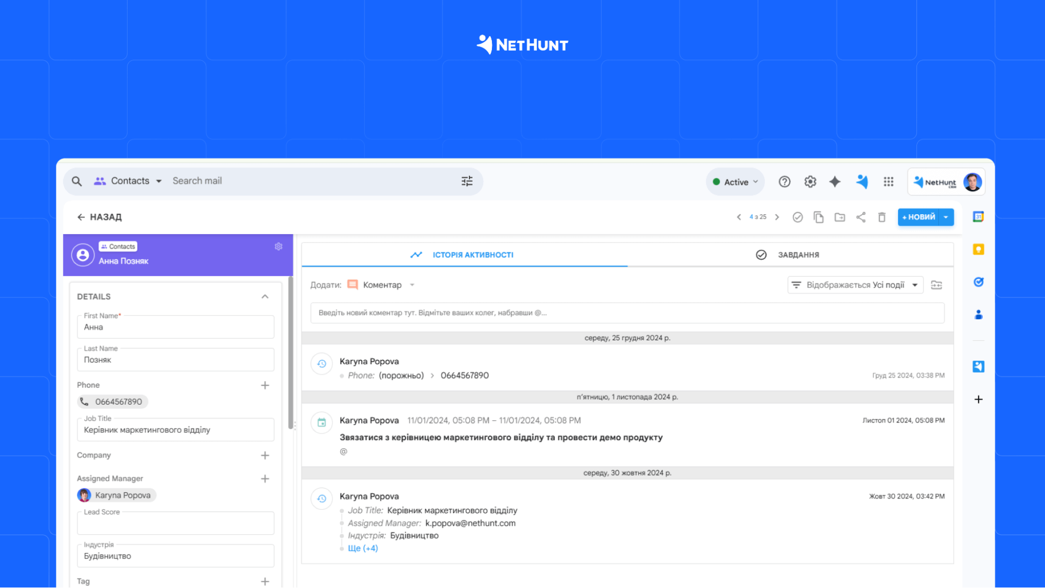Image resolution: width=1045 pixels, height=588 pixels.
Task: Click the Анна Позняк contact avatar
Action: (x=83, y=255)
